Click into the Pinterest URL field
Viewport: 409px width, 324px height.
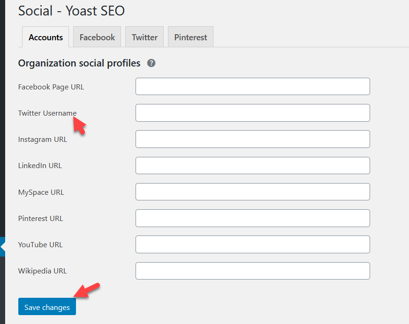click(252, 218)
